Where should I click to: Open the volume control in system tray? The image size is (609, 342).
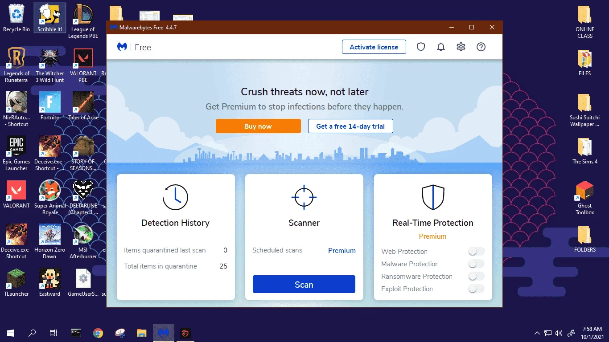pyautogui.click(x=560, y=333)
